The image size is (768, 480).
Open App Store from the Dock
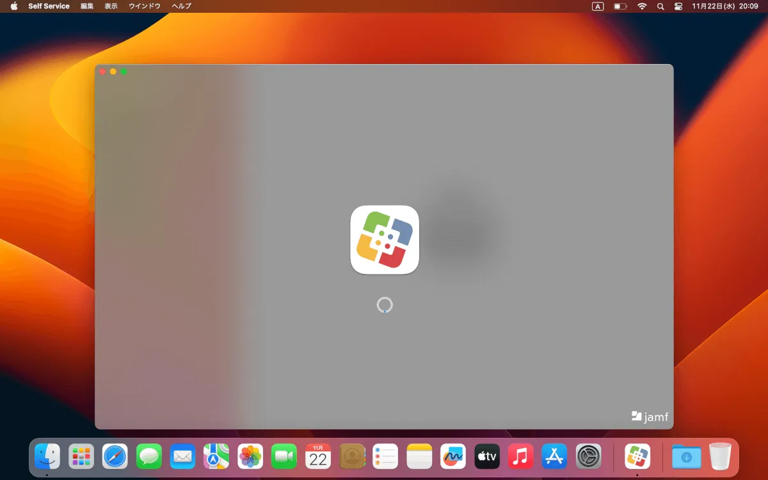(555, 456)
